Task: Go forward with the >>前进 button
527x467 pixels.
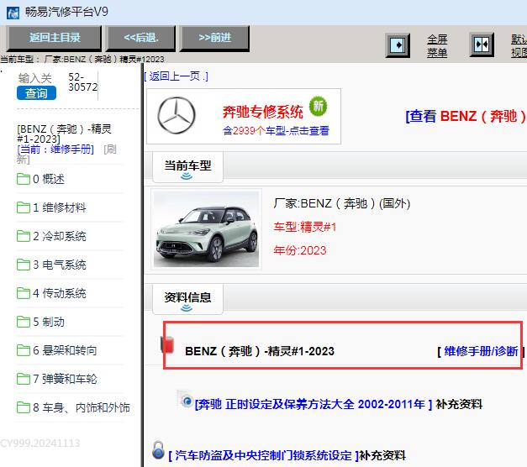Action: click(214, 38)
